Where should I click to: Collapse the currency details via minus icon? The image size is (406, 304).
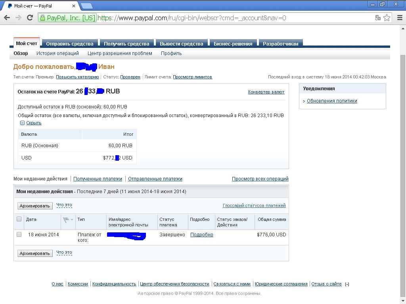22,123
